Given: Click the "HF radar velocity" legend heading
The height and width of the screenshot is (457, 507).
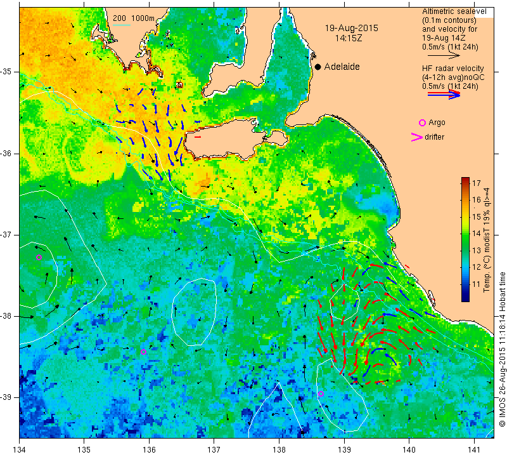Looking at the screenshot, I should [x=452, y=69].
